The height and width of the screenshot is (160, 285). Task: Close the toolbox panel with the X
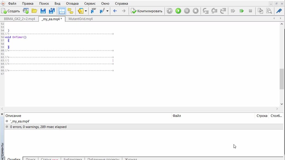click(2, 114)
